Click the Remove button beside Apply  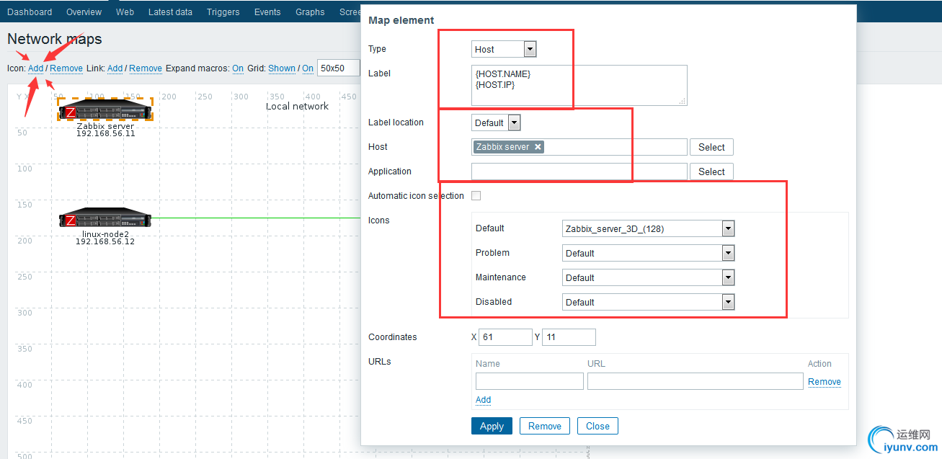pos(545,426)
